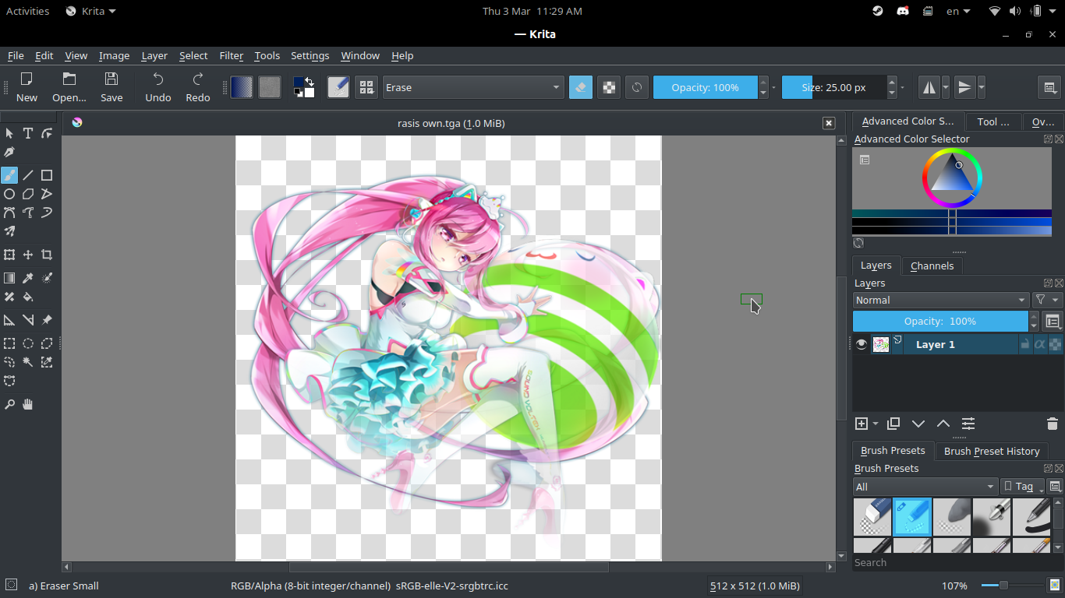Click the Undo button
The height and width of the screenshot is (598, 1065).
[158, 87]
